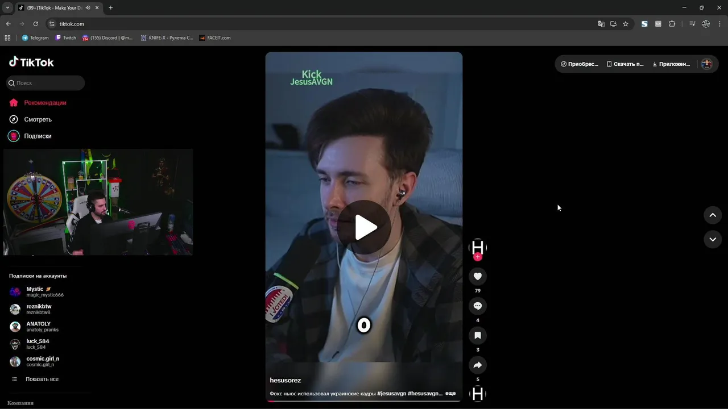Open the Chrome profile avatar icon

pos(706,24)
